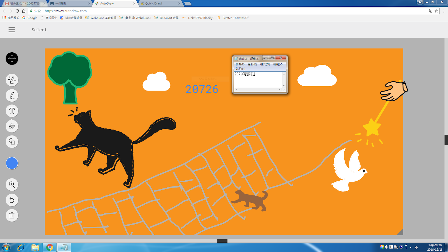Select the small brown cat drawing
This screenshot has width=448, height=252.
click(250, 200)
